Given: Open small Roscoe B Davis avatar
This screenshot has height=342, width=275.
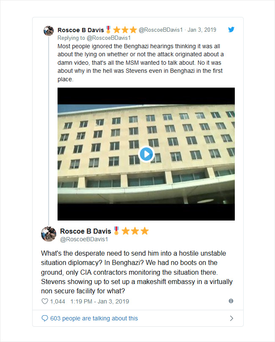Looking at the screenshot, I should tap(49, 31).
